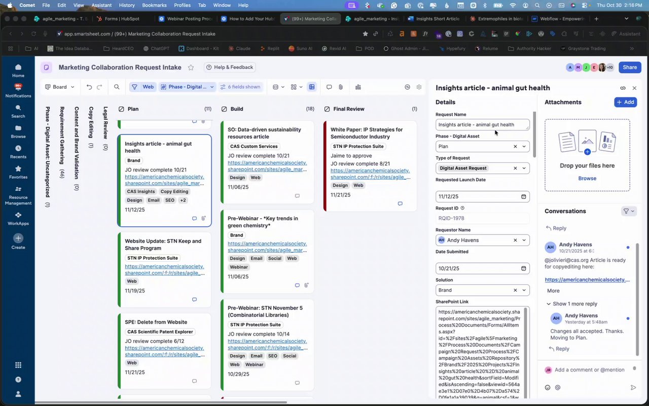Open Browse in the left sidebar

18,131
